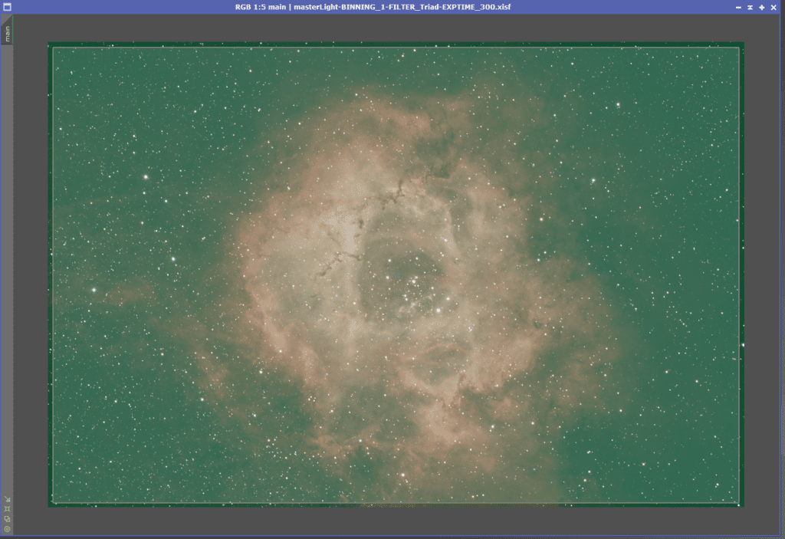Click the overlapping squares duplicate icon

(x=7, y=519)
